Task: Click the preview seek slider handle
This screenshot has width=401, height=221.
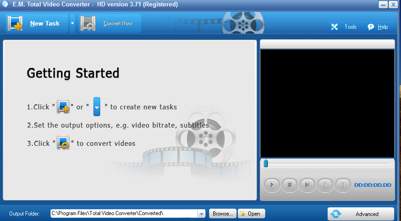Action: (x=266, y=164)
